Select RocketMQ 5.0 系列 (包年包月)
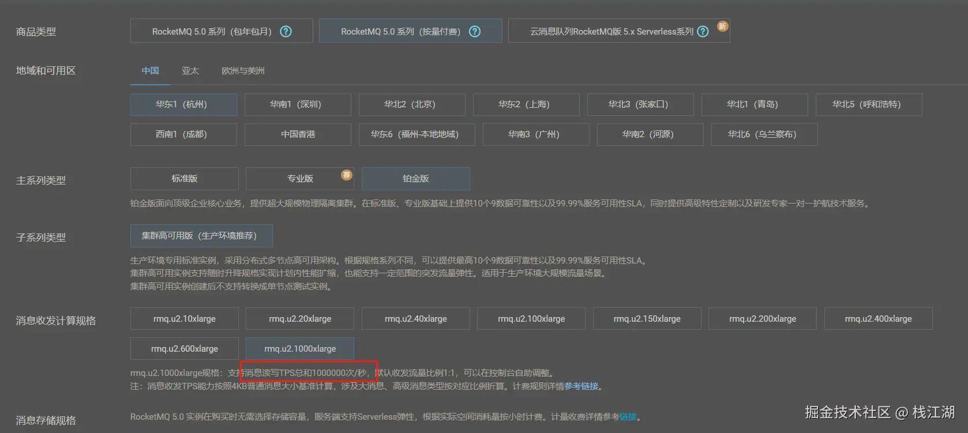This screenshot has width=968, height=433. tap(222, 31)
